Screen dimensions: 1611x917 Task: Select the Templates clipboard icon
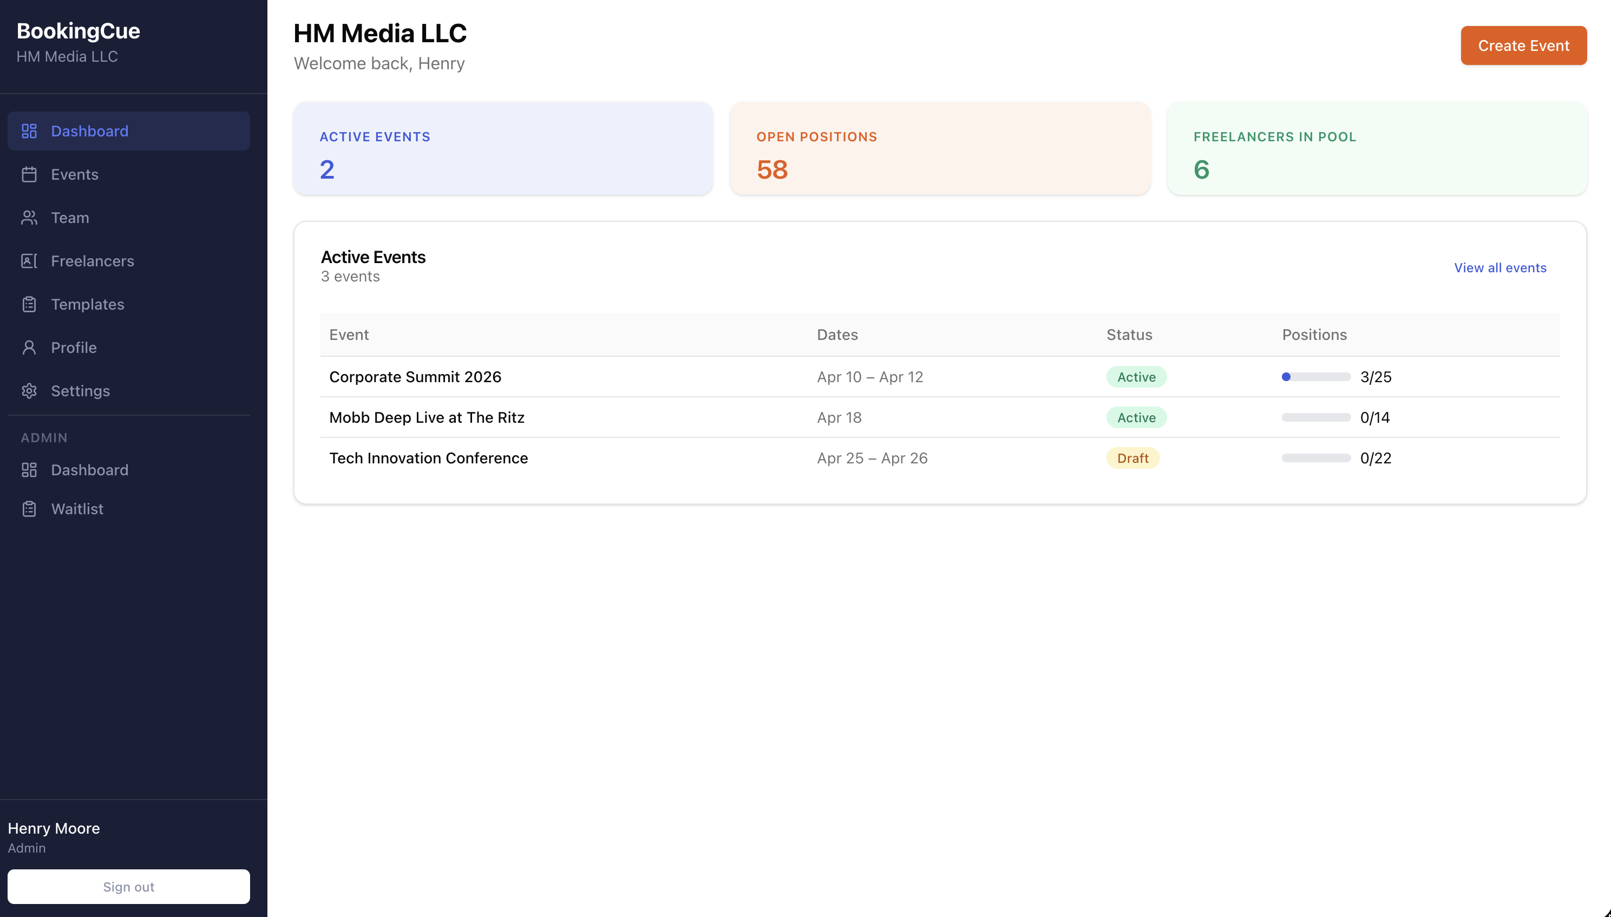pos(30,304)
